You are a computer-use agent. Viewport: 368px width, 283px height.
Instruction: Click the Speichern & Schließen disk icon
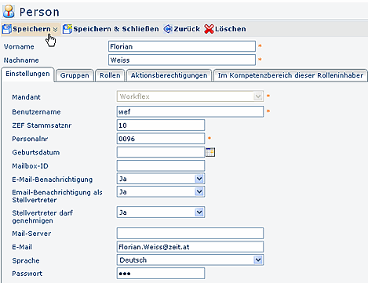(x=67, y=29)
